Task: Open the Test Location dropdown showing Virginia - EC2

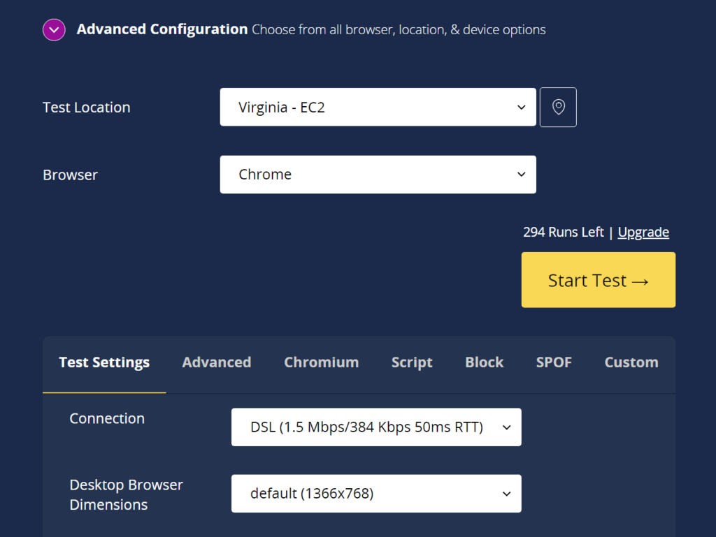Action: [x=378, y=107]
